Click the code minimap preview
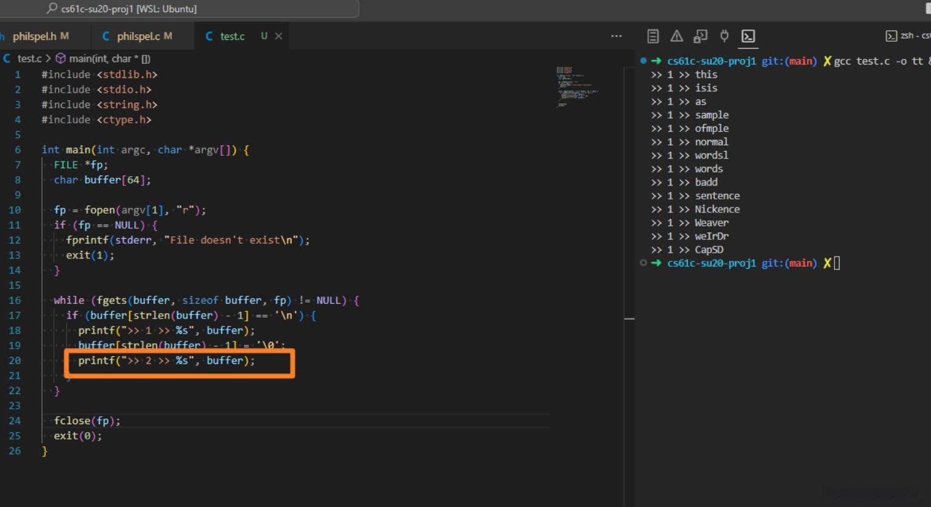Viewport: 931px width, 507px height. click(x=577, y=86)
